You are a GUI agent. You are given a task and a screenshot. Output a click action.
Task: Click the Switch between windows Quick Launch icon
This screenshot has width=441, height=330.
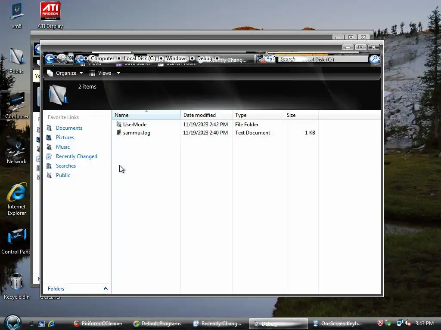pos(41,324)
